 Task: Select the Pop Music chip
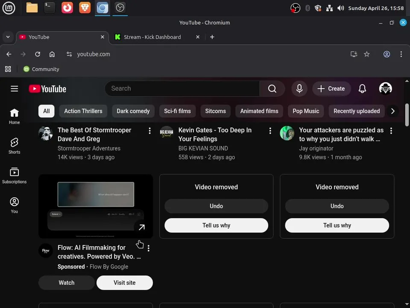click(306, 111)
